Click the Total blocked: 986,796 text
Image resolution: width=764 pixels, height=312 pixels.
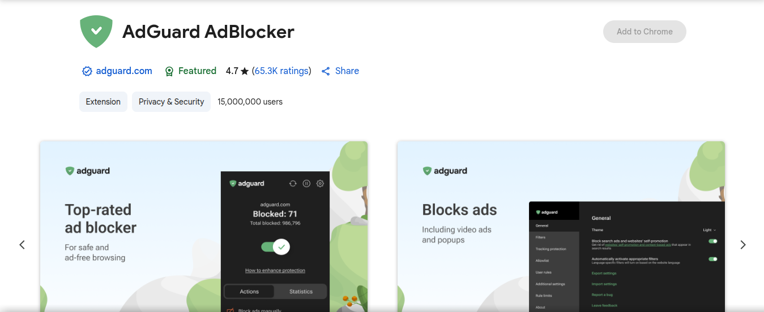pos(275,223)
